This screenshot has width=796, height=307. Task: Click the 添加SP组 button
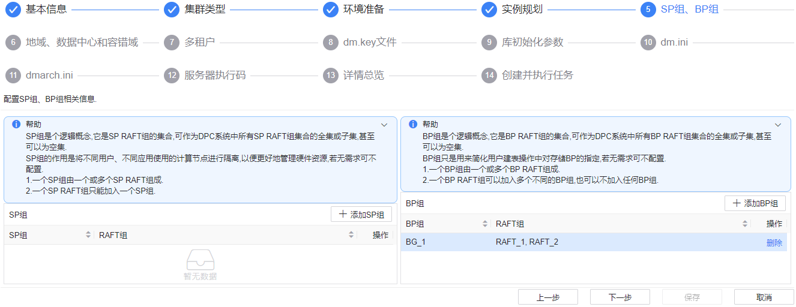(361, 215)
